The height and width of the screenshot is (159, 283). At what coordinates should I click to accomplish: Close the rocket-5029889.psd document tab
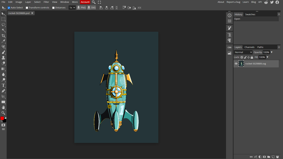click(32, 13)
